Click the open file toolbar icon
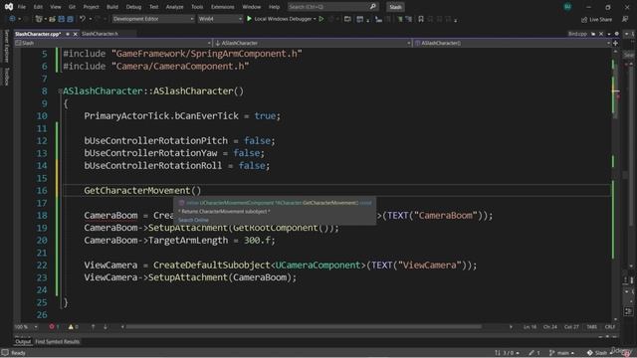This screenshot has height=358, width=637. (52, 19)
